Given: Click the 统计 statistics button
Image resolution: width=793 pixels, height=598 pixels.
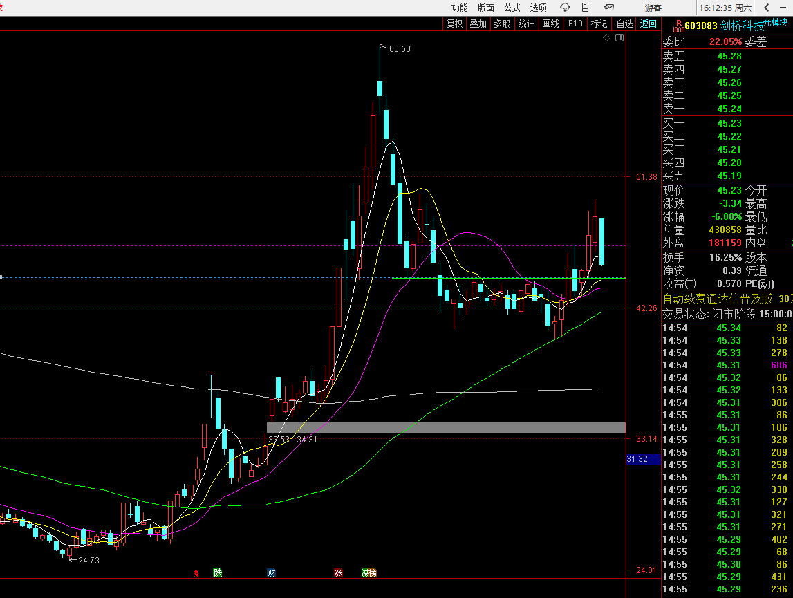Looking at the screenshot, I should point(526,24).
